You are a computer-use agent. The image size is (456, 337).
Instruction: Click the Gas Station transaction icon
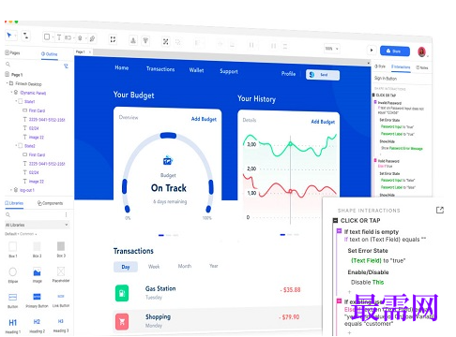122,293
